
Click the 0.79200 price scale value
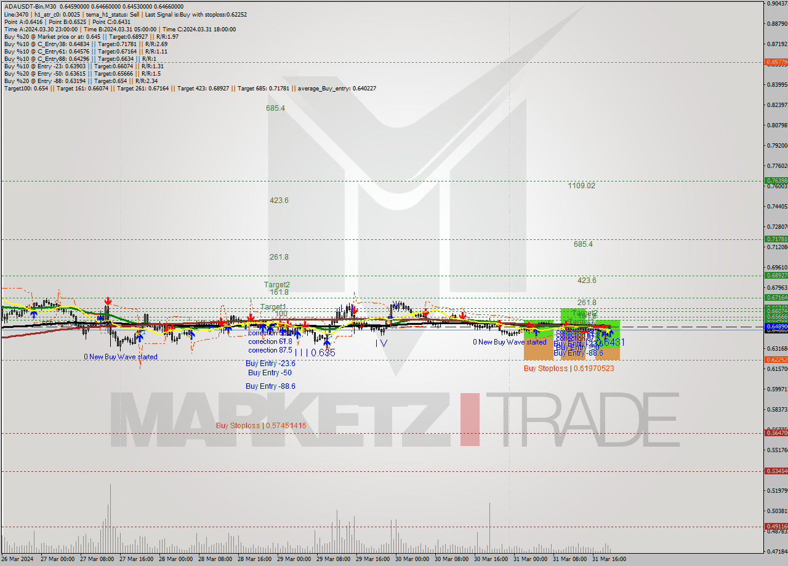point(778,145)
